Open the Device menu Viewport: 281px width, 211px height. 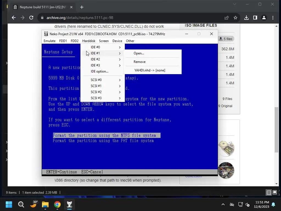[x=117, y=41]
